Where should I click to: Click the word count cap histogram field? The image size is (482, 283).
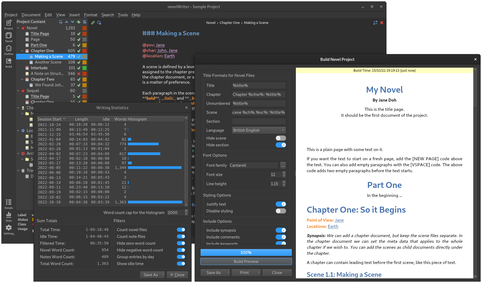176,212
